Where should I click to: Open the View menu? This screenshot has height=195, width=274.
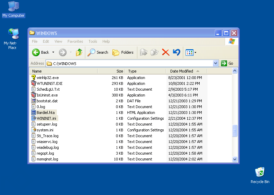click(58, 41)
